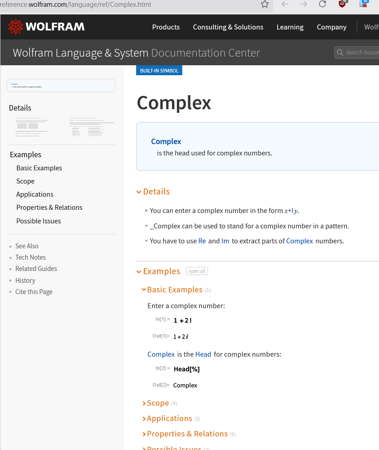This screenshot has height=450, width=379.
Task: Collapse the Basic Examples section
Action: pos(144,290)
